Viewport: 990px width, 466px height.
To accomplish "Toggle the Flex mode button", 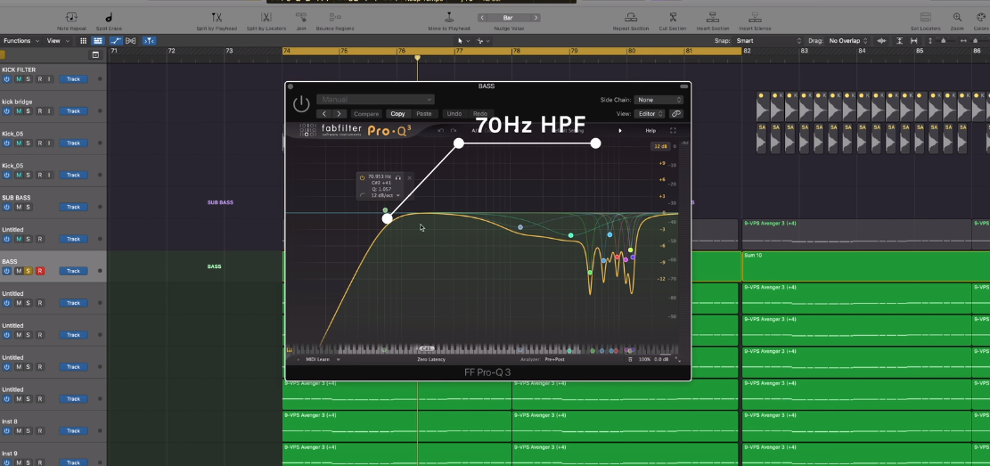I will (x=131, y=40).
